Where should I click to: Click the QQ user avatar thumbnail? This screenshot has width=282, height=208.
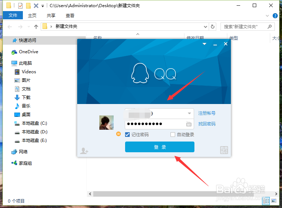[107, 123]
